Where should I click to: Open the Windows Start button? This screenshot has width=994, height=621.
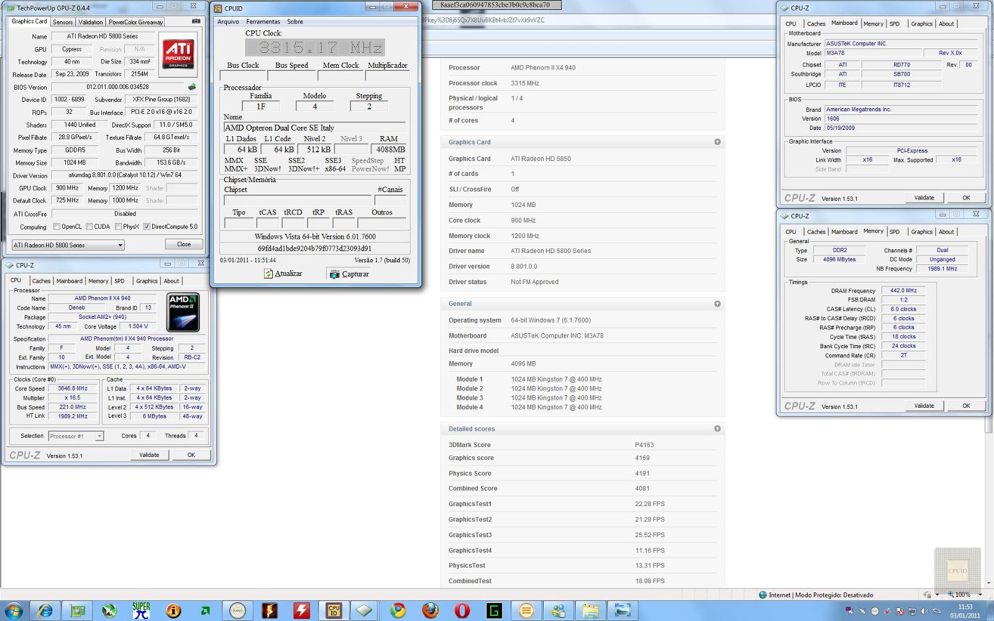[x=14, y=610]
